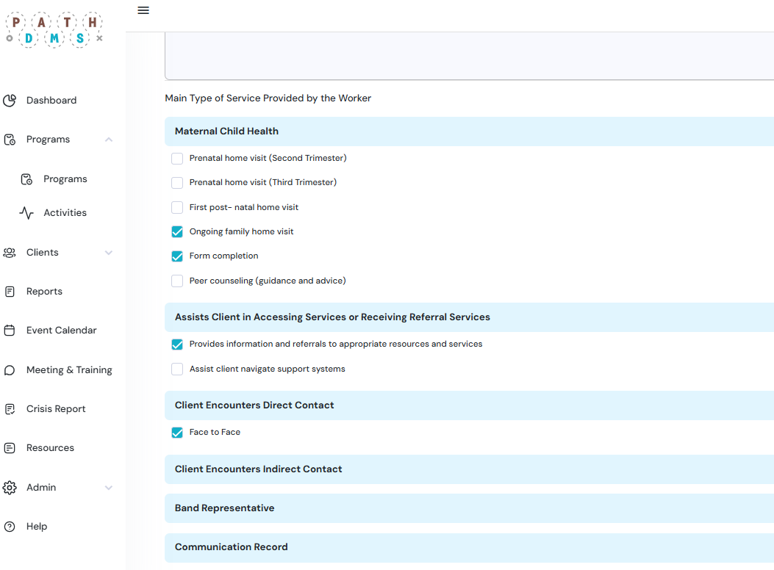Viewport: 774px width, 570px height.
Task: Expand the Client Encounters Indirect Contact section
Action: tap(259, 469)
